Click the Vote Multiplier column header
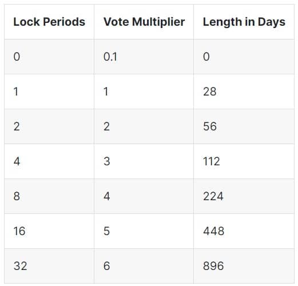The height and width of the screenshot is (286, 298). (144, 22)
